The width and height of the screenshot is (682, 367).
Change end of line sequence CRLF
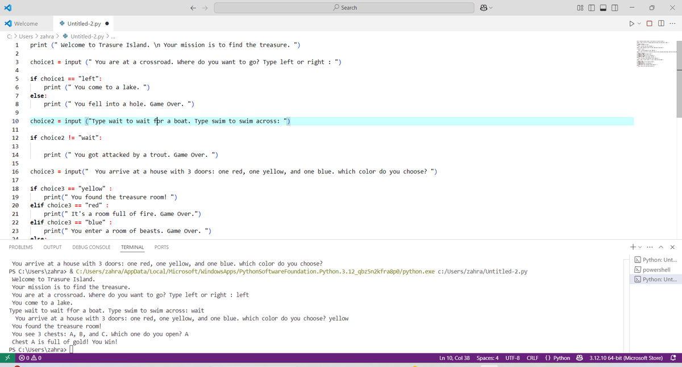533,358
